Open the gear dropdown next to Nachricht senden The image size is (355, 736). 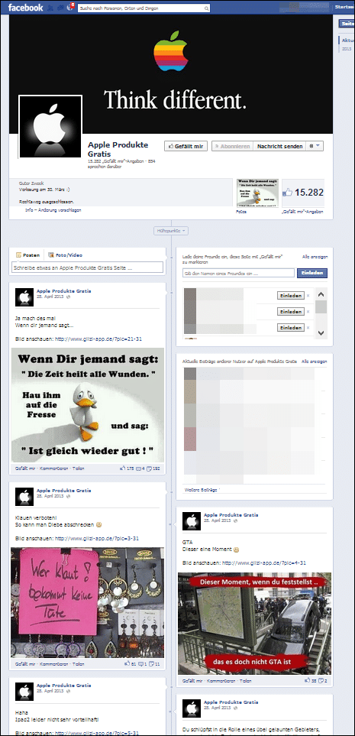[x=315, y=147]
